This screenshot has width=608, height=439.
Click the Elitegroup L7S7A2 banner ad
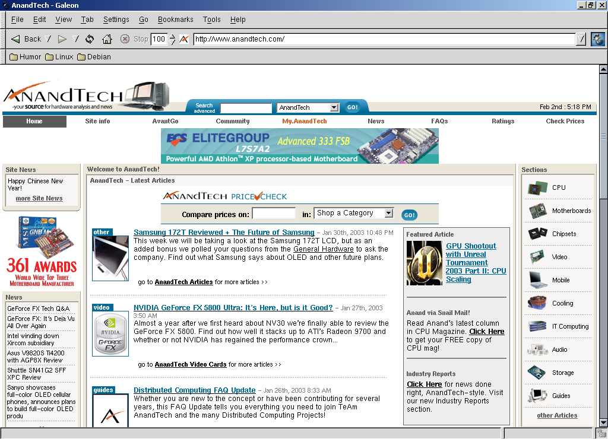(300, 146)
